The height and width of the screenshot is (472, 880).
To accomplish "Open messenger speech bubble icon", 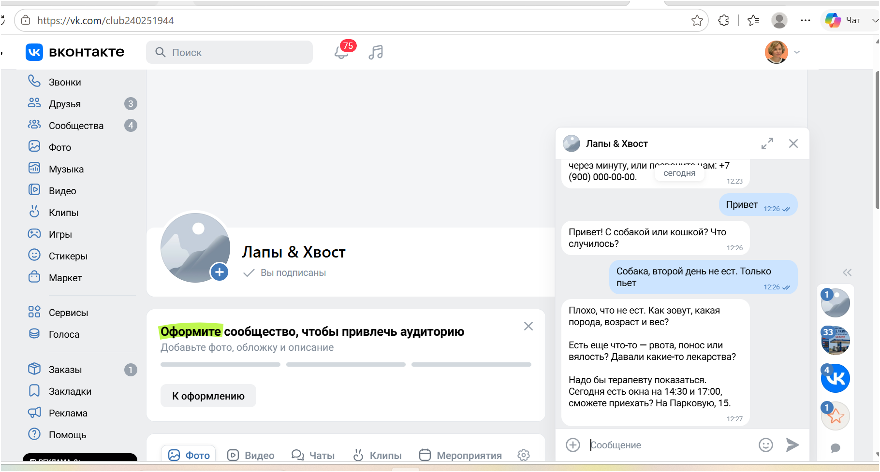I will click(x=835, y=448).
